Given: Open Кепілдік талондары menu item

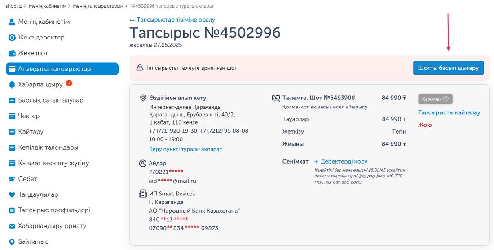Looking at the screenshot, I should (x=48, y=147).
